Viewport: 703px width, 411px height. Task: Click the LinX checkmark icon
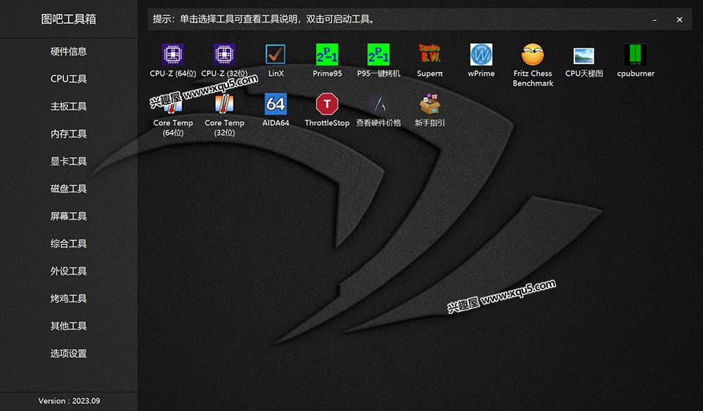(276, 55)
